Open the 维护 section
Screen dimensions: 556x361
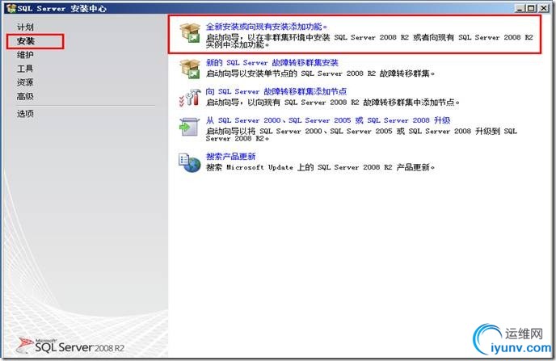(25, 55)
